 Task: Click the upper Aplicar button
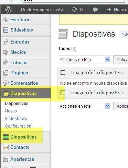(121, 59)
